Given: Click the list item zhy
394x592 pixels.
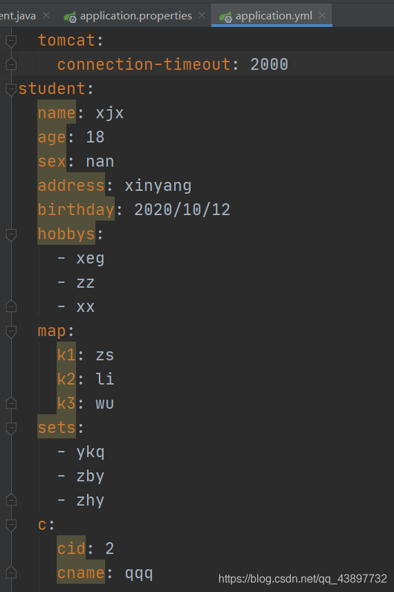Looking at the screenshot, I should pos(91,501).
